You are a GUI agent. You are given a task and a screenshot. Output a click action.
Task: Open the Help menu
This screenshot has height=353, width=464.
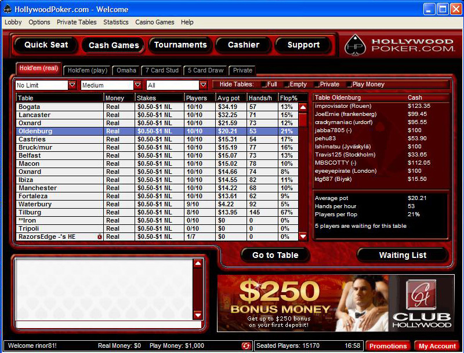point(187,22)
